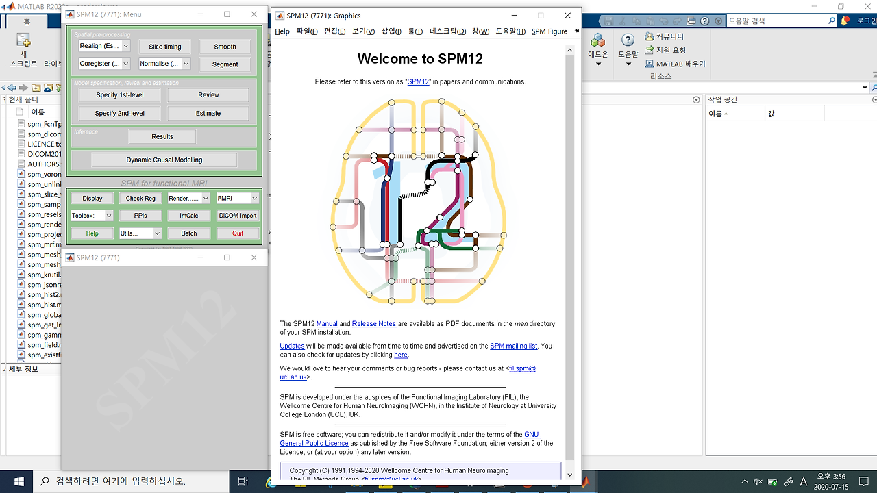Click the New Script icon in MATLAB
This screenshot has width=877, height=493.
coord(24,40)
